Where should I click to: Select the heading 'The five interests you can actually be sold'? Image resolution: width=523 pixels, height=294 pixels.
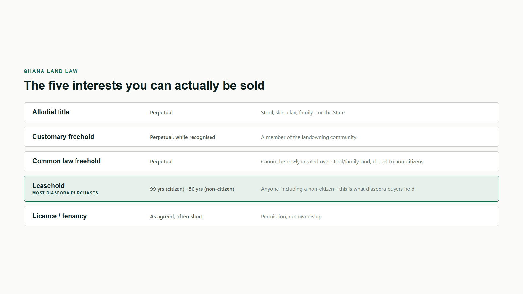144,86
